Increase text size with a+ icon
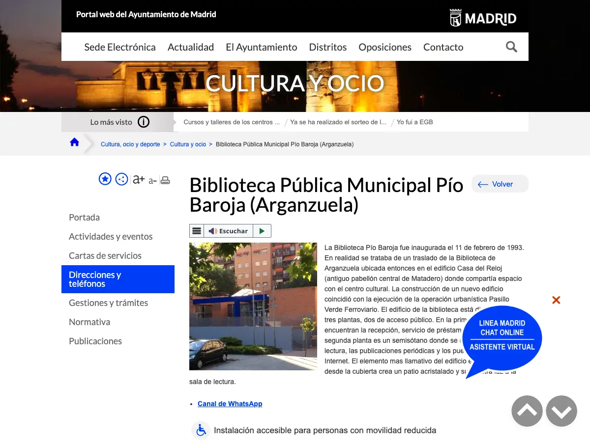The image size is (590, 442). pyautogui.click(x=139, y=179)
